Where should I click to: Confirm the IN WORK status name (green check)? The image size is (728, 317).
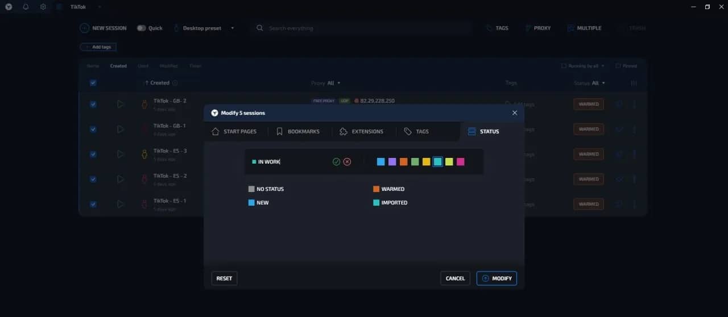point(336,162)
